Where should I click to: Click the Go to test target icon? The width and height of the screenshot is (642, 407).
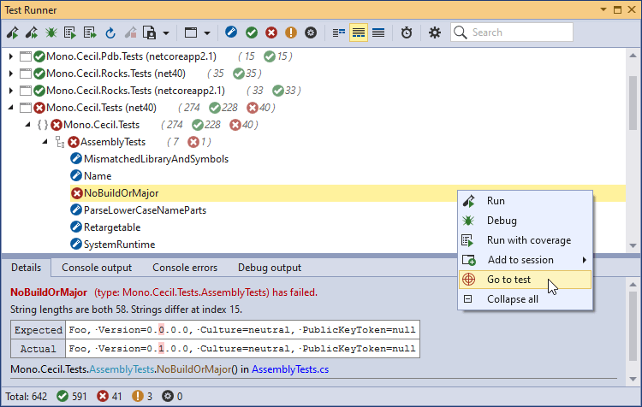point(468,280)
